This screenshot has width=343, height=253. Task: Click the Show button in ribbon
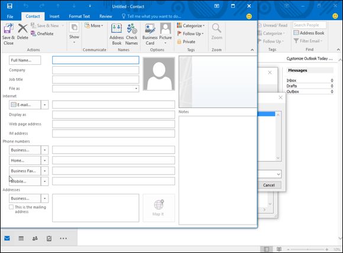click(x=74, y=34)
